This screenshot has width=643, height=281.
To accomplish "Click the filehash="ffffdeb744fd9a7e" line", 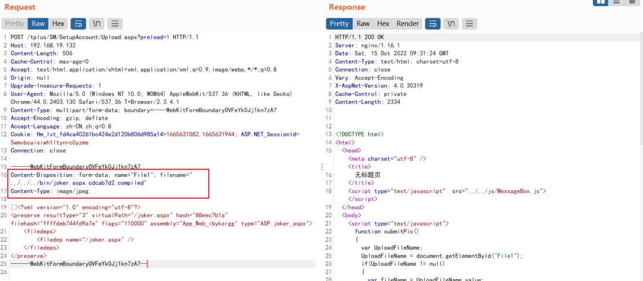I will coord(162,224).
